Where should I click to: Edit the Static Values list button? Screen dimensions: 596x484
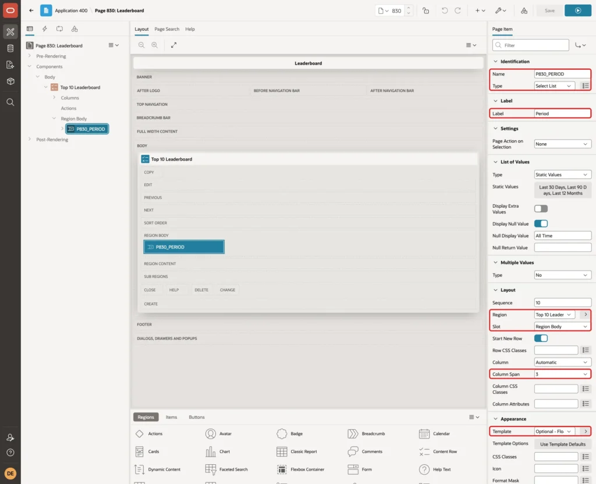[563, 190]
